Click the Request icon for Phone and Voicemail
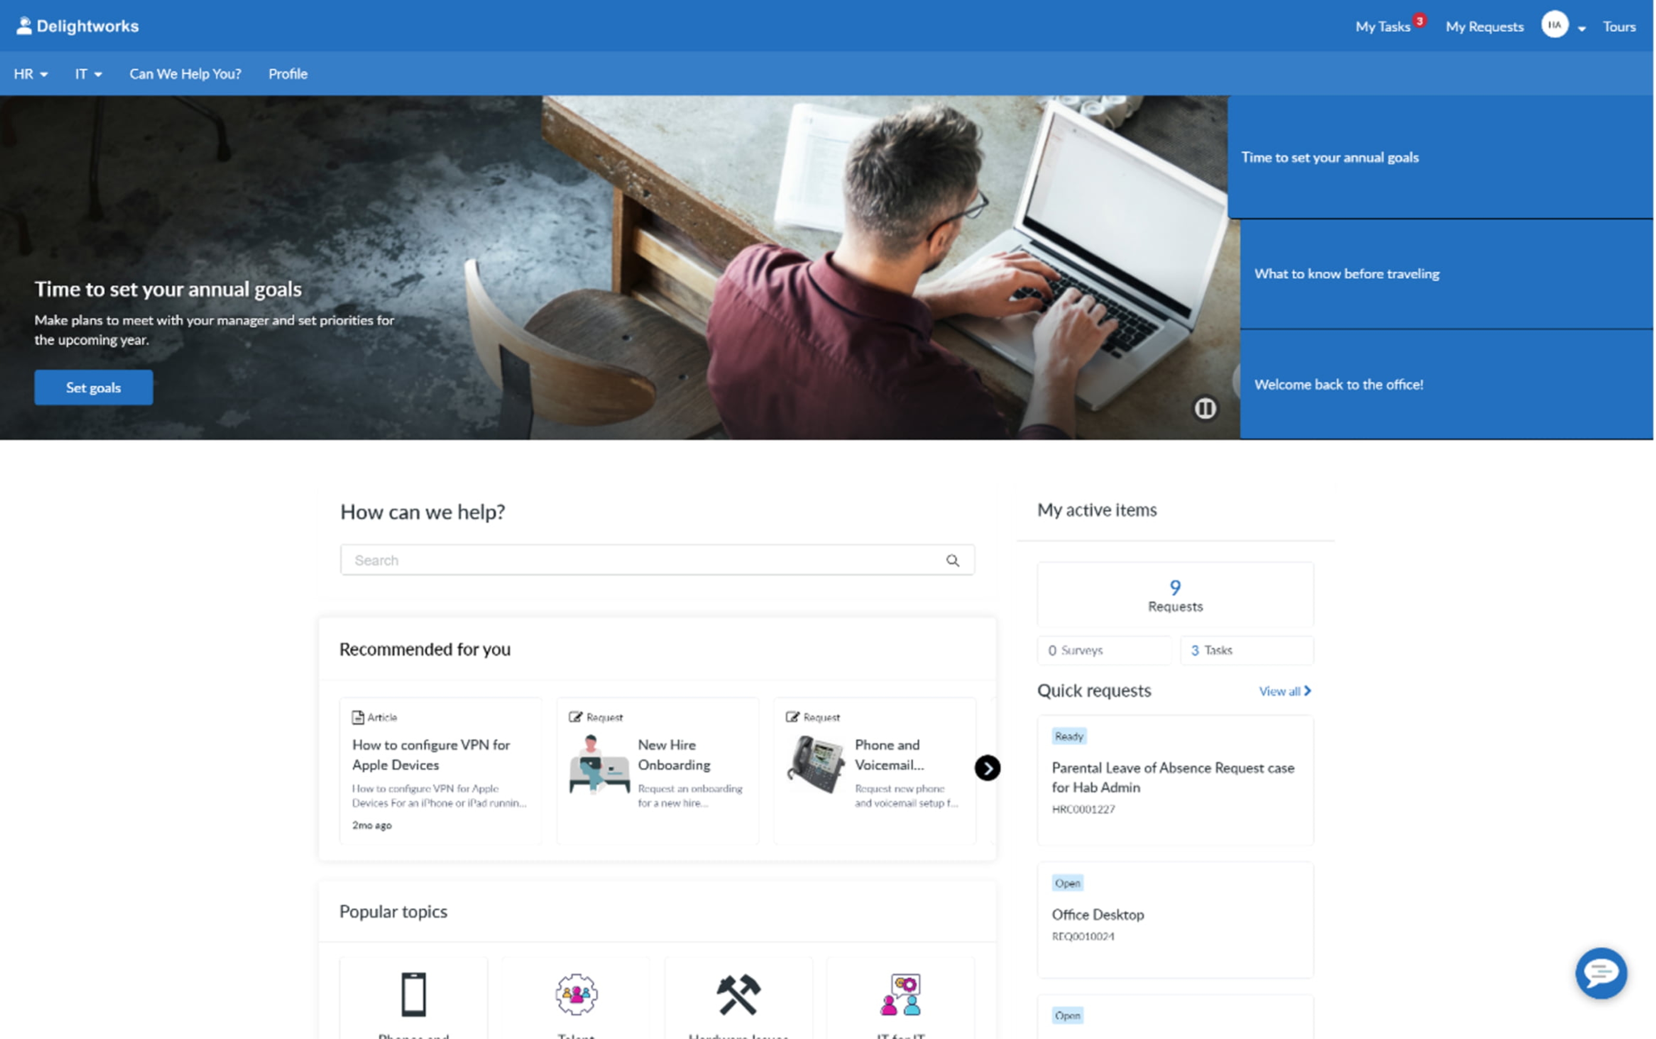The image size is (1656, 1039). coord(793,716)
